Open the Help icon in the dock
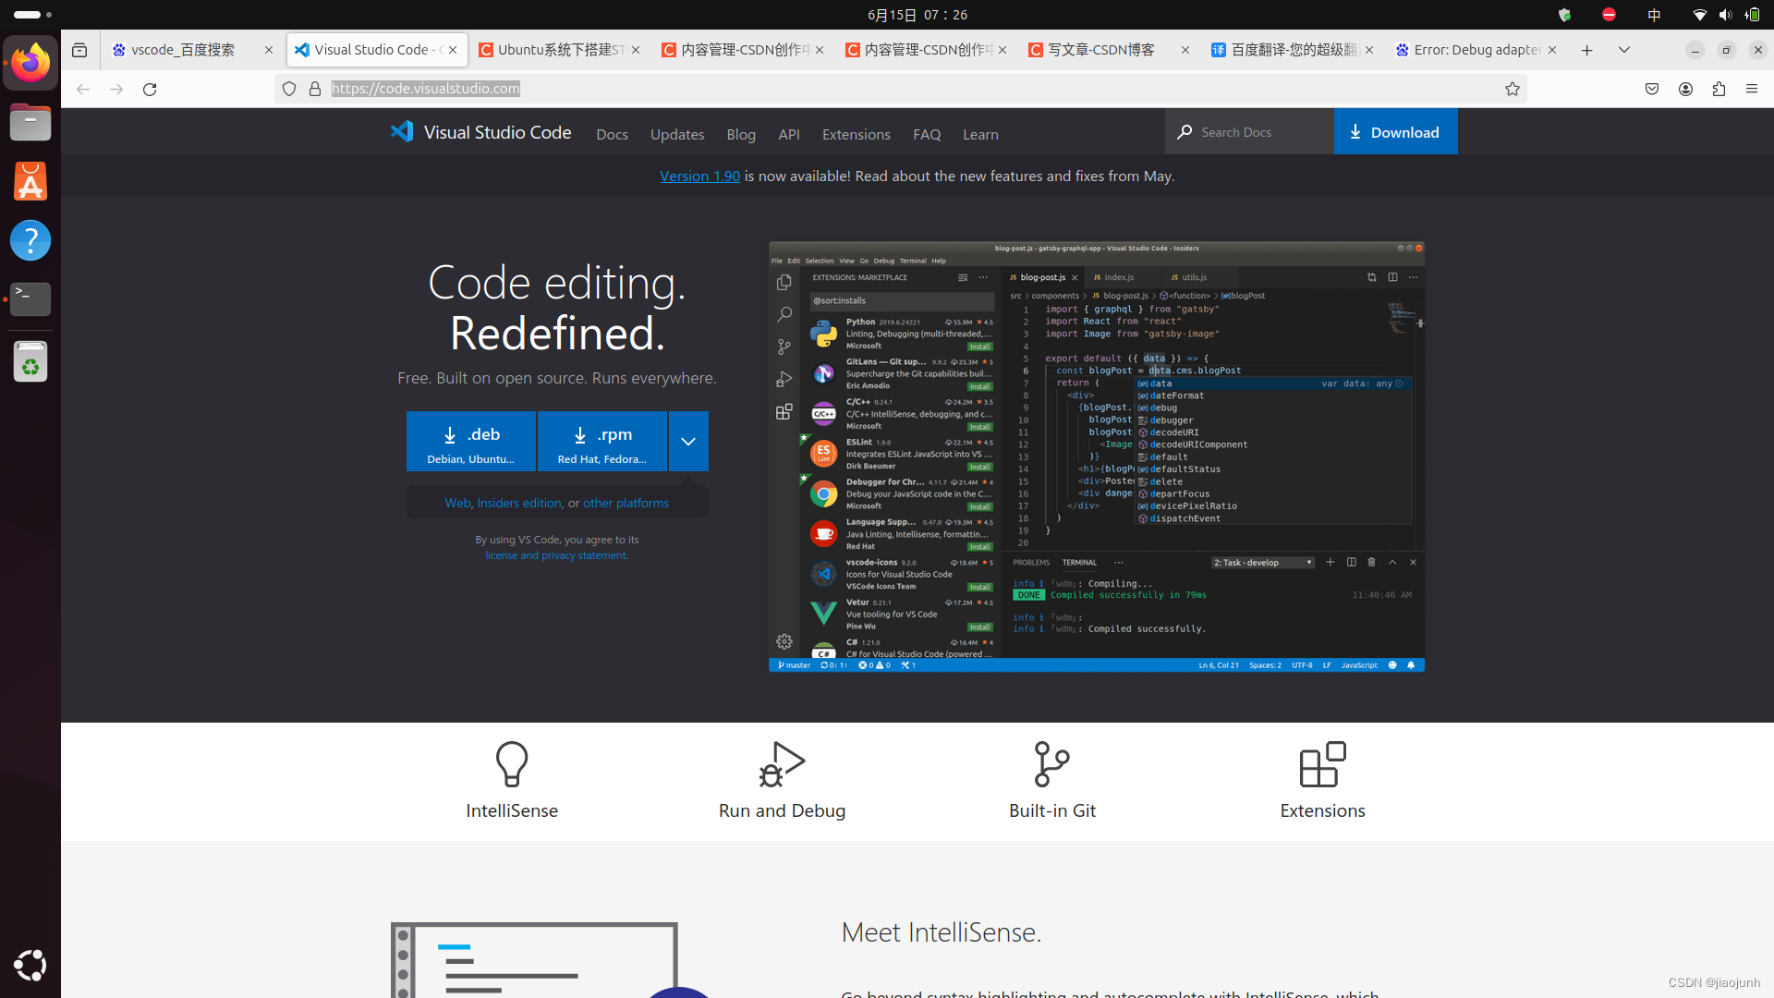Viewport: 1774px width, 998px height. point(30,240)
